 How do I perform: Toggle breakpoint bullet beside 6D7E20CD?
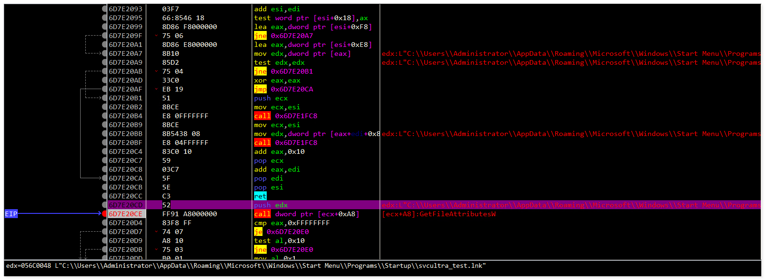105,205
